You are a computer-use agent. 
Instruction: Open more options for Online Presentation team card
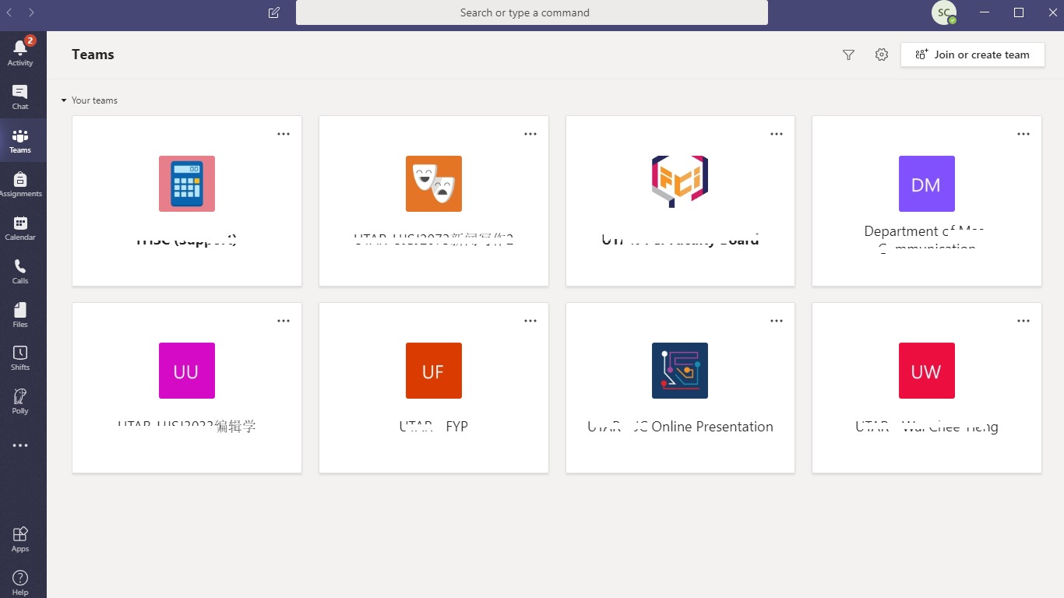click(777, 321)
